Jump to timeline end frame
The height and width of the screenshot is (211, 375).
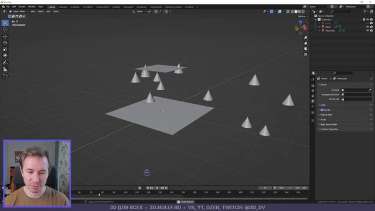point(166,188)
